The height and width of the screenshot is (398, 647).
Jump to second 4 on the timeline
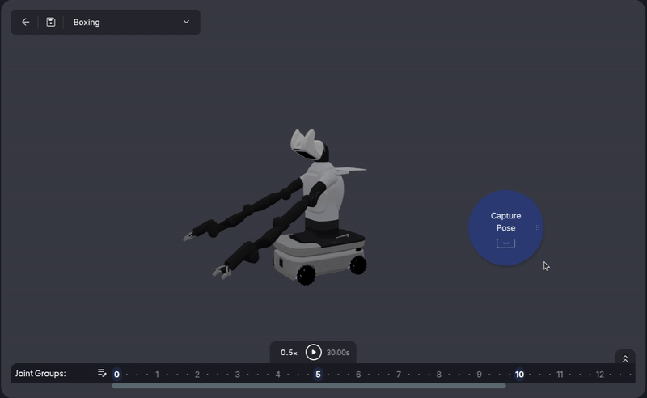tap(277, 375)
